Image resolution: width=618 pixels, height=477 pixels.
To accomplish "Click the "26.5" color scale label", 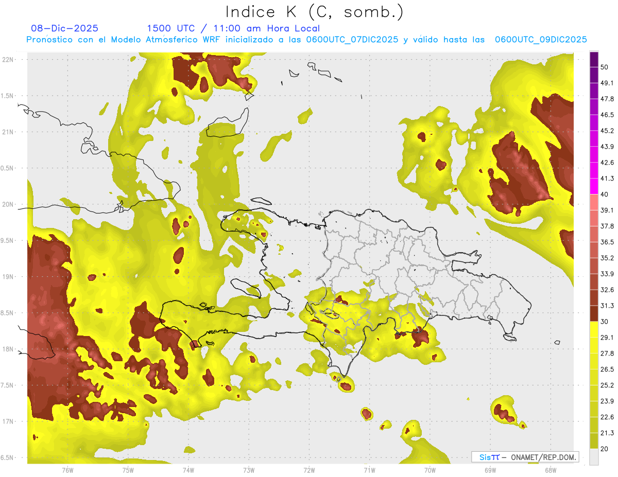I will [x=607, y=369].
